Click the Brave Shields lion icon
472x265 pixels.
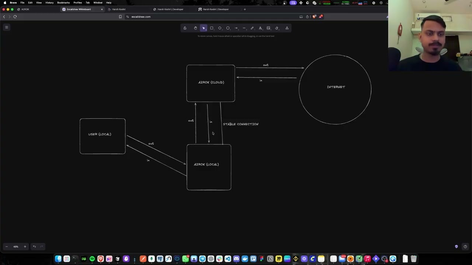pyautogui.click(x=314, y=17)
